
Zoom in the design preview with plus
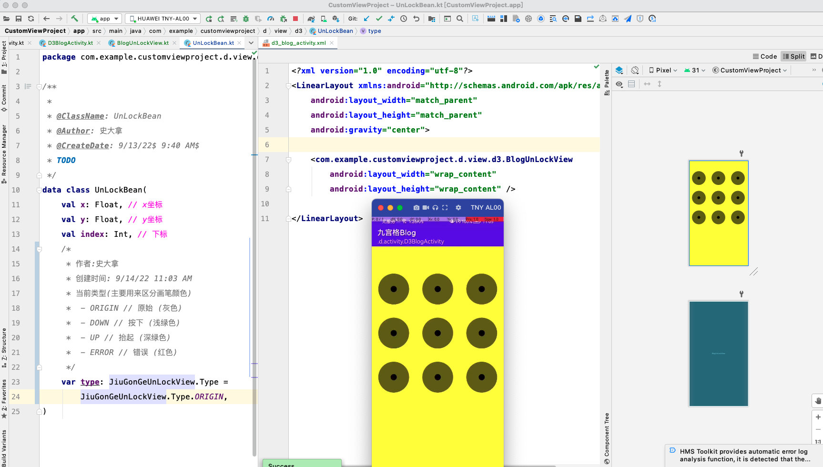point(818,417)
